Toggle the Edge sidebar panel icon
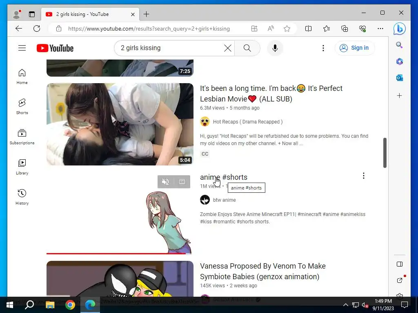Image resolution: width=418 pixels, height=313 pixels. tap(399, 264)
